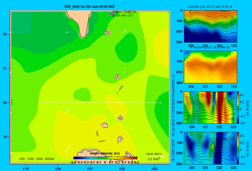This screenshot has width=252, height=171.
Task: Click the small island just east of Taiwan's tip
Action: (x=108, y=32)
